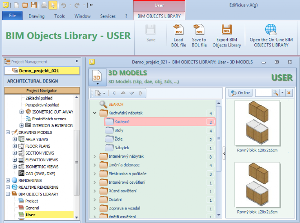Expand the Elektronika a počítače folder

pyautogui.click(x=94, y=173)
